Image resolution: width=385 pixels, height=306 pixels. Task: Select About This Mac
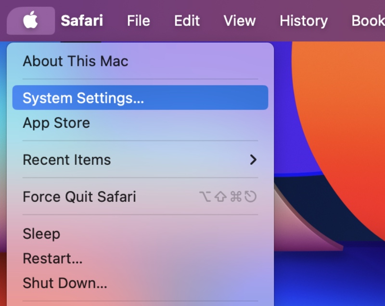[76, 61]
